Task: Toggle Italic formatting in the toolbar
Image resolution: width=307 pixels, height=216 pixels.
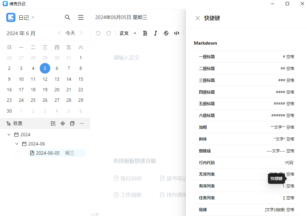Action: click(155, 33)
